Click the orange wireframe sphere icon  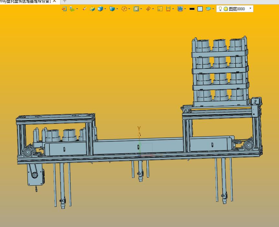point(124,9)
